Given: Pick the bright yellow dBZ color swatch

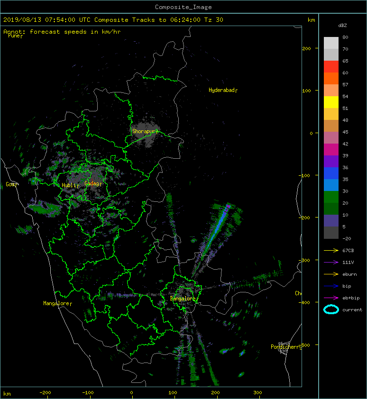Looking at the screenshot, I should pos(331,102).
